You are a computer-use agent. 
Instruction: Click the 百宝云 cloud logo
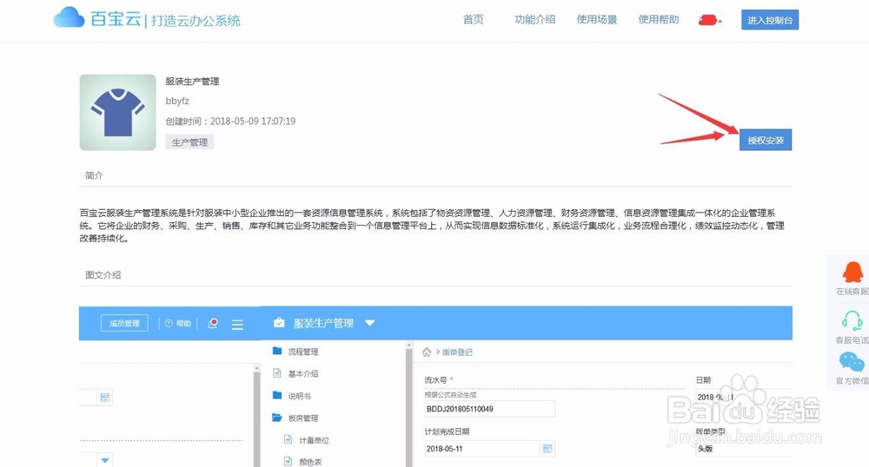pos(70,17)
